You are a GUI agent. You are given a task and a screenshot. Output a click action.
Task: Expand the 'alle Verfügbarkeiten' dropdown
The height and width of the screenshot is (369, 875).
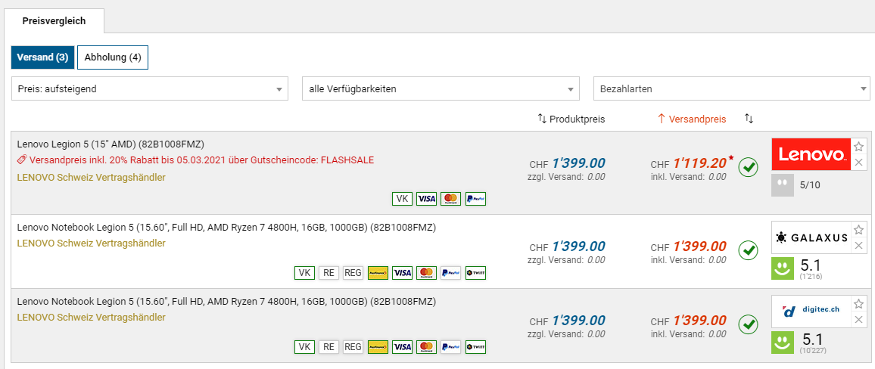pyautogui.click(x=441, y=88)
